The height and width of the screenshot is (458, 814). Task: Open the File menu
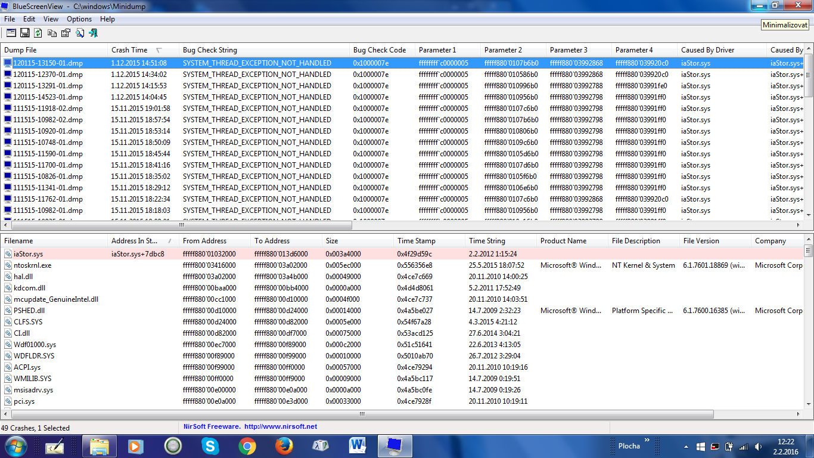pos(10,19)
